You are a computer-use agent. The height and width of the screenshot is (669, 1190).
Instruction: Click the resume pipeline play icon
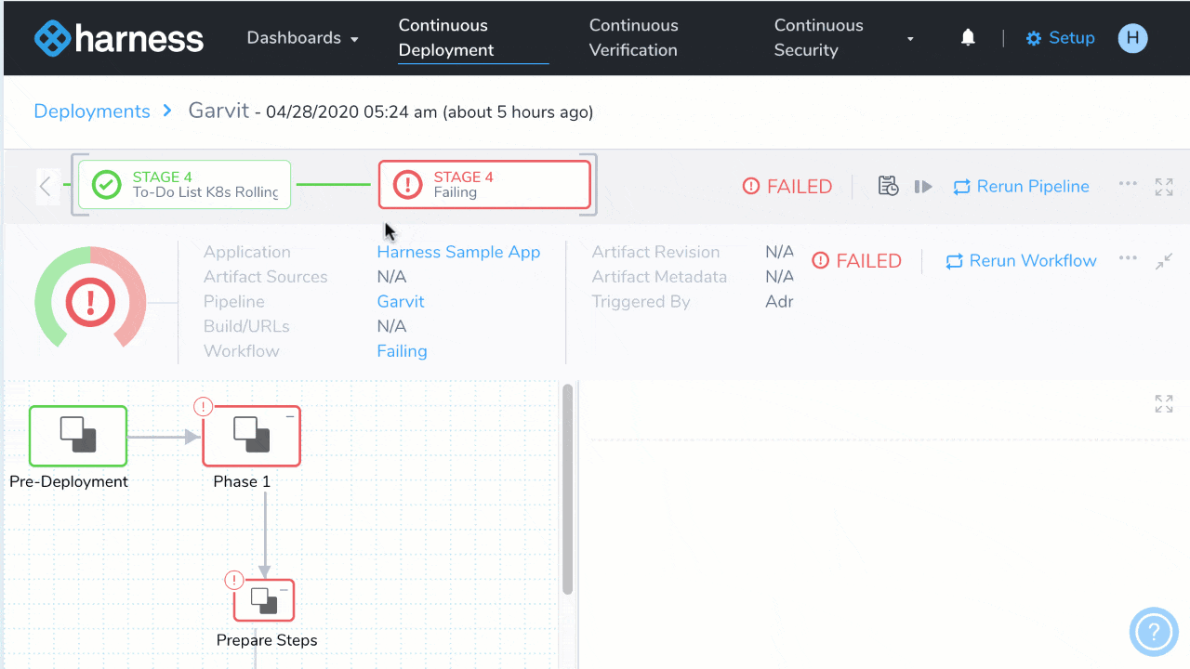pyautogui.click(x=923, y=187)
